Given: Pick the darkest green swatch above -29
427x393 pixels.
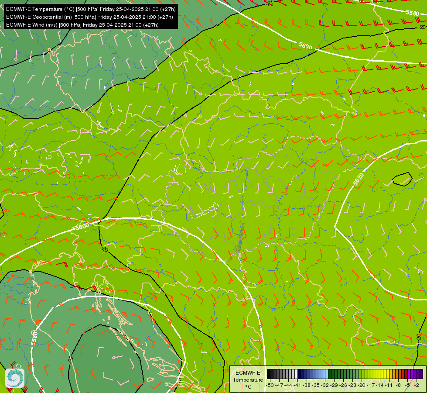Looking at the screenshot, I should coord(330,374).
